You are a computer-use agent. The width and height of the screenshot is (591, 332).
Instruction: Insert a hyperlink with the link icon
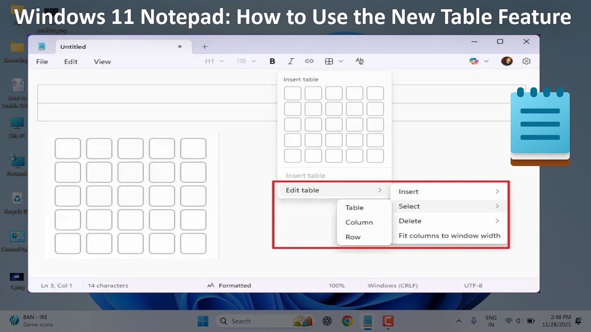(x=309, y=61)
